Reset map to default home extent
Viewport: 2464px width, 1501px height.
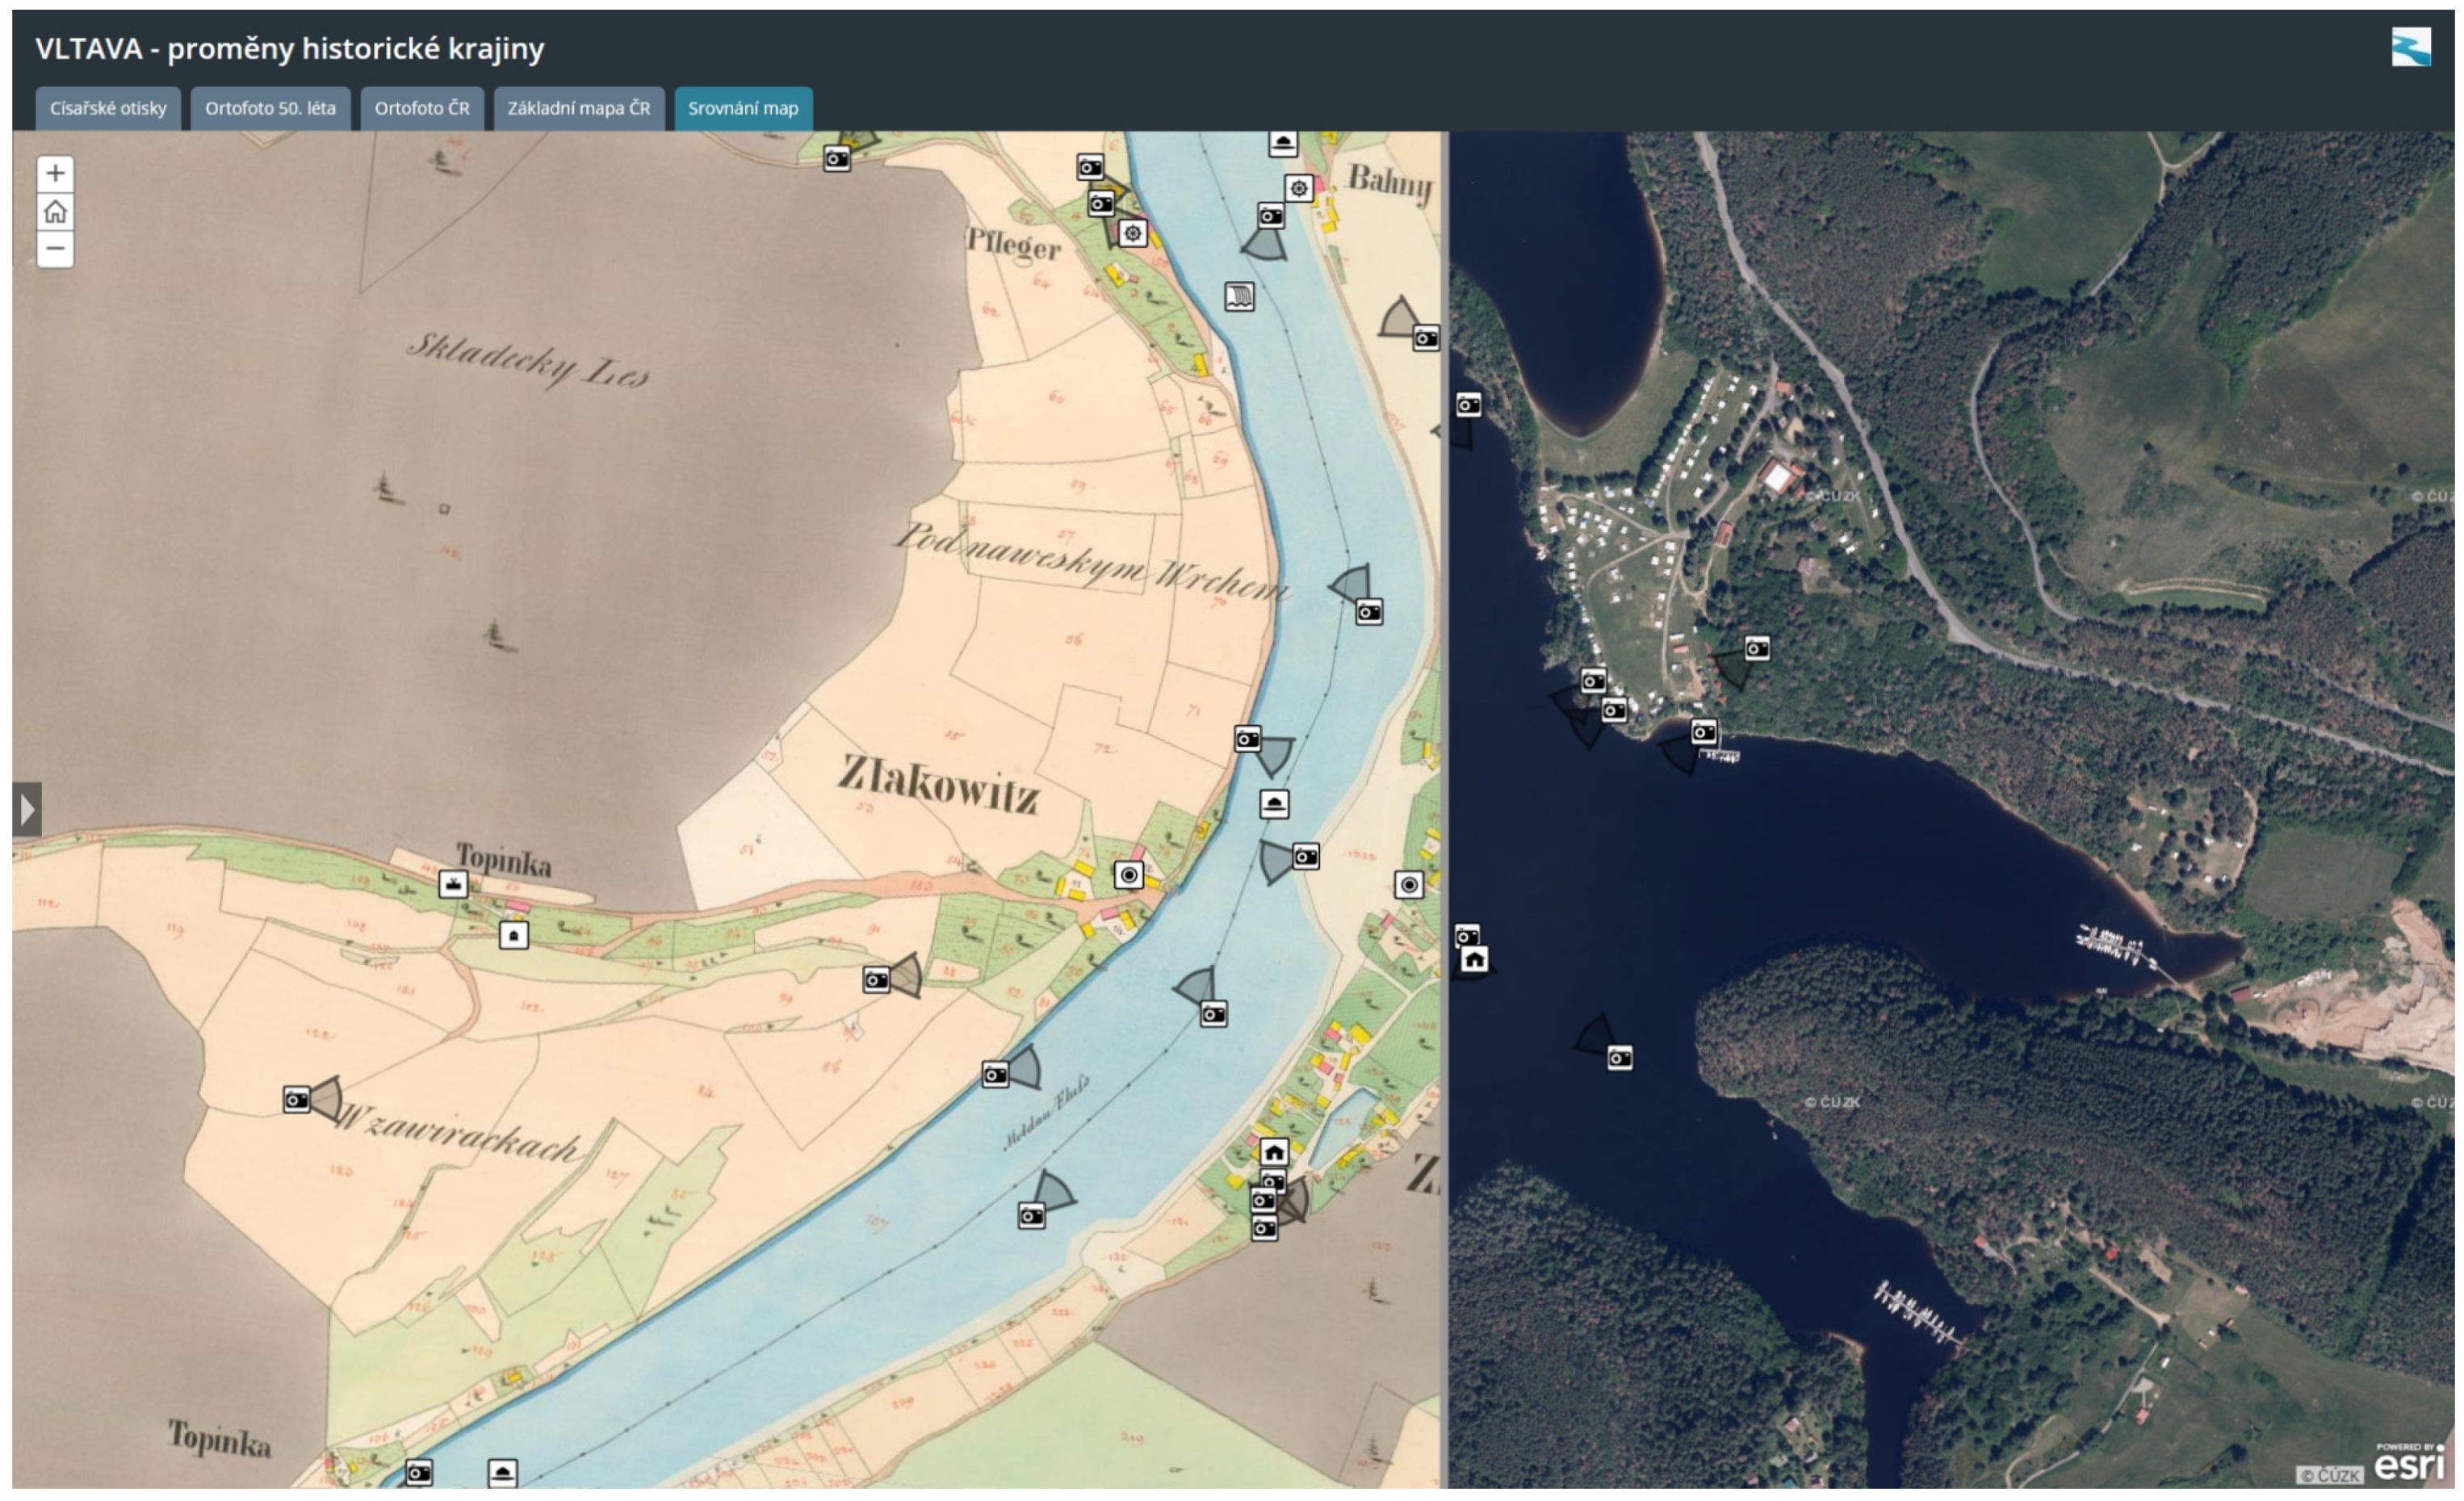point(56,211)
